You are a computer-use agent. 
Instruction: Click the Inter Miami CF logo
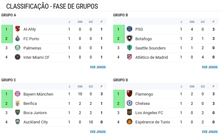tap(18, 57)
